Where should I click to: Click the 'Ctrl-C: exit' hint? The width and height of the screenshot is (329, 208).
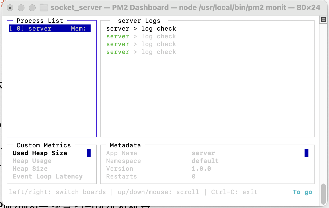click(x=234, y=192)
